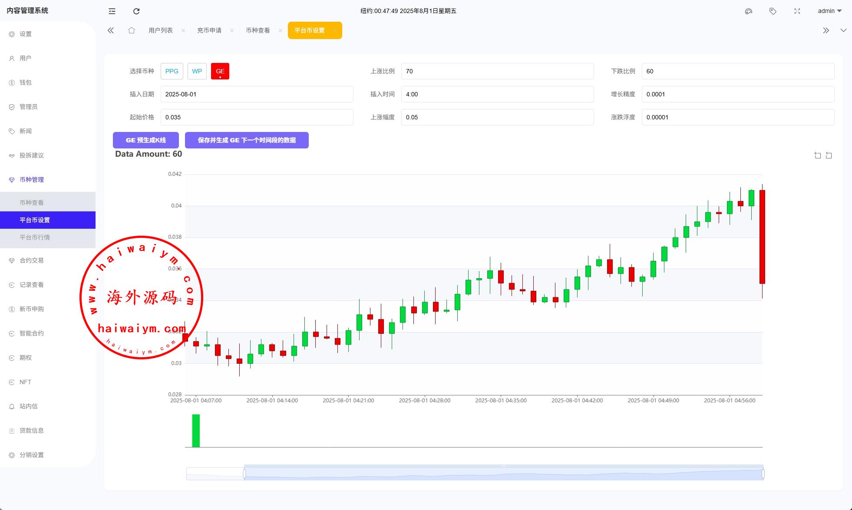852x510 pixels.
Task: Toggle the sidebar collapse menu icon
Action: point(112,11)
